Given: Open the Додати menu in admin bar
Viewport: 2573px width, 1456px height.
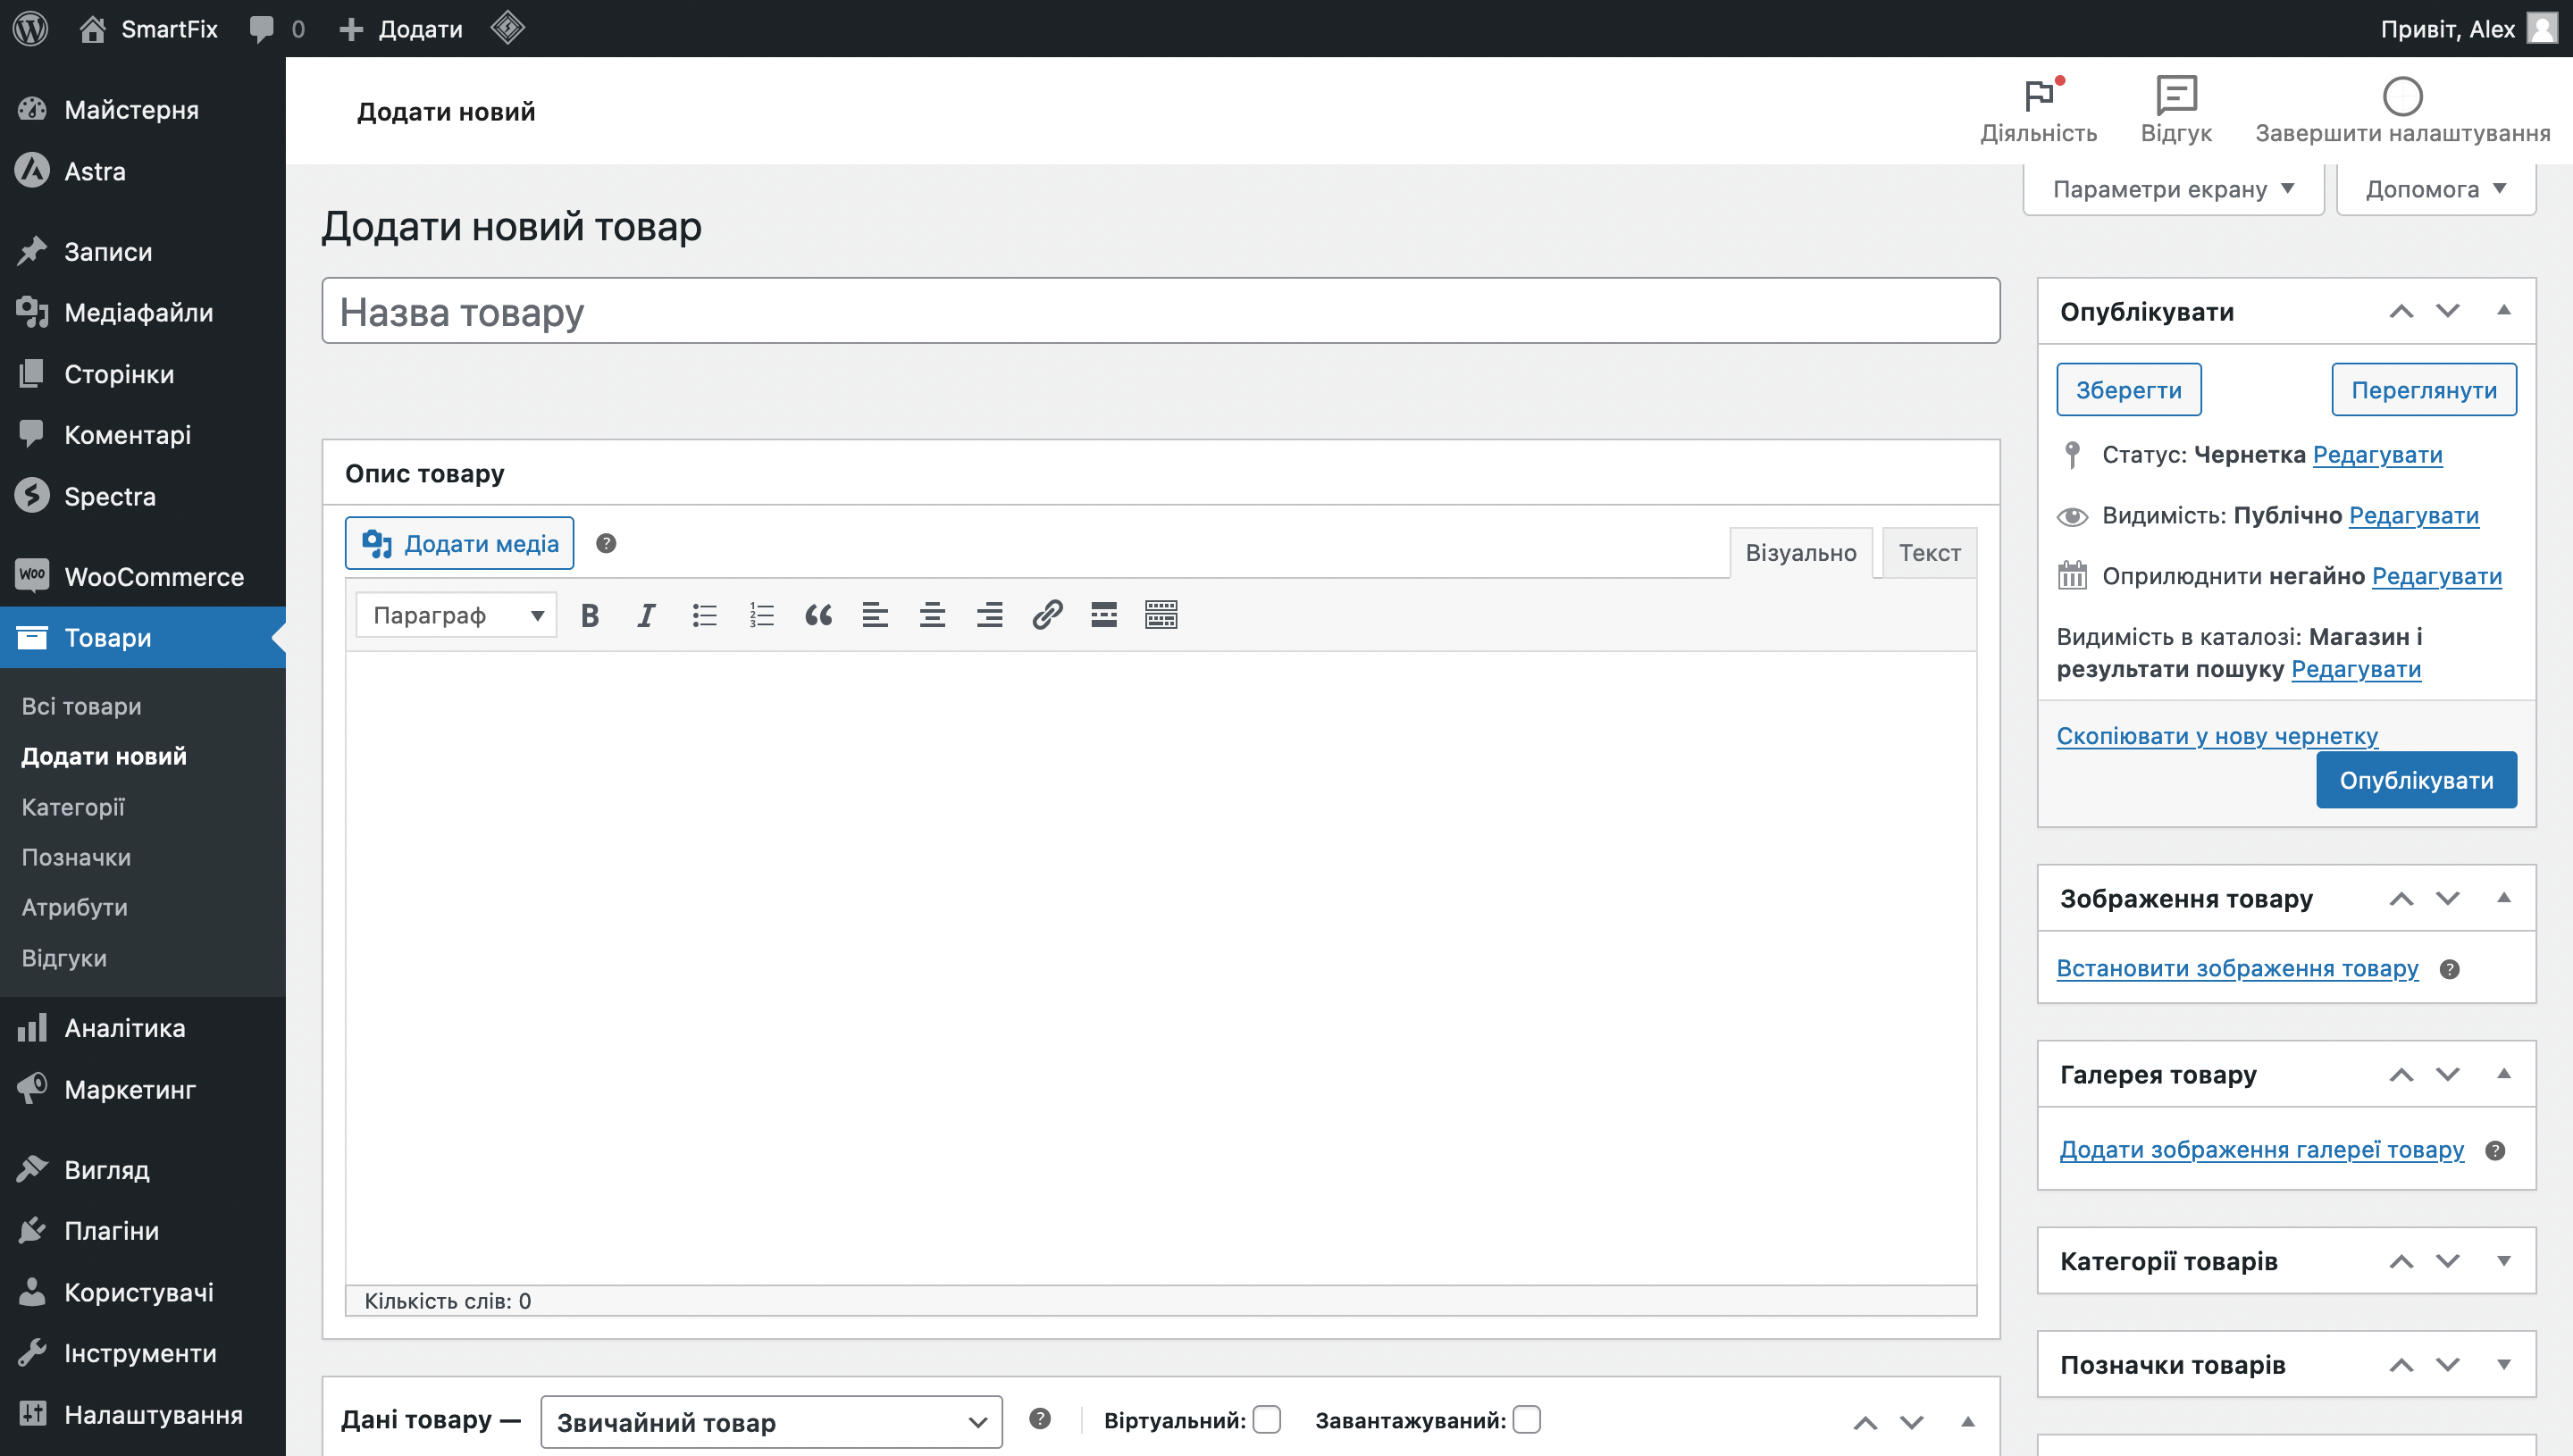Looking at the screenshot, I should 401,28.
